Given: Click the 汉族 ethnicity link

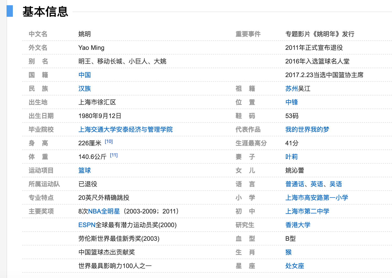Looking at the screenshot, I should tap(85, 89).
